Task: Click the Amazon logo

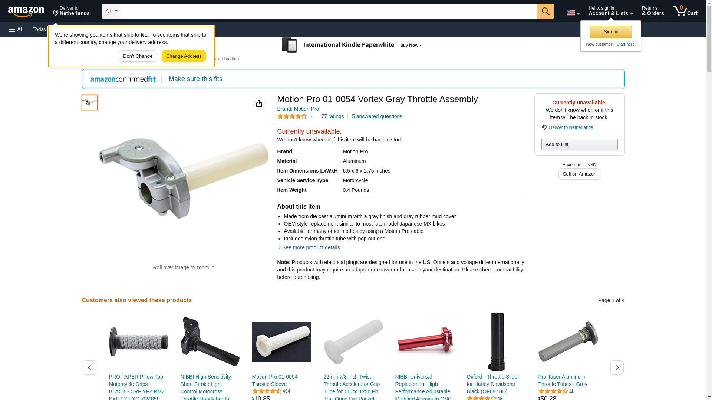Action: (26, 11)
